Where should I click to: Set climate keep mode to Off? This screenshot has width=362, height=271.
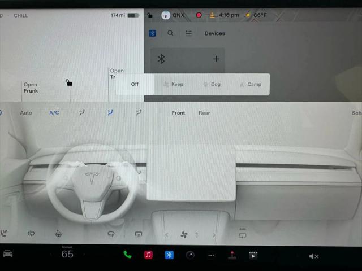[x=135, y=84]
